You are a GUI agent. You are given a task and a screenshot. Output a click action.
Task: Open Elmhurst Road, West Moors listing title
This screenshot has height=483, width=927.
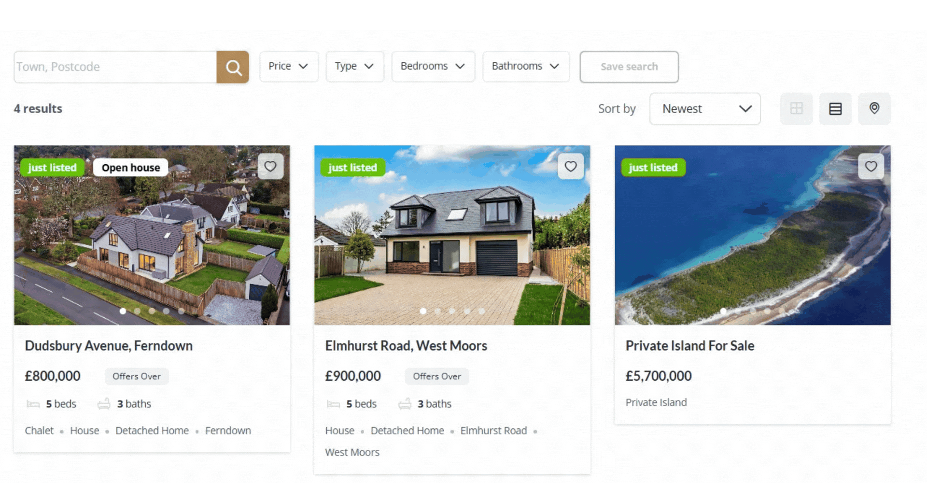click(406, 346)
